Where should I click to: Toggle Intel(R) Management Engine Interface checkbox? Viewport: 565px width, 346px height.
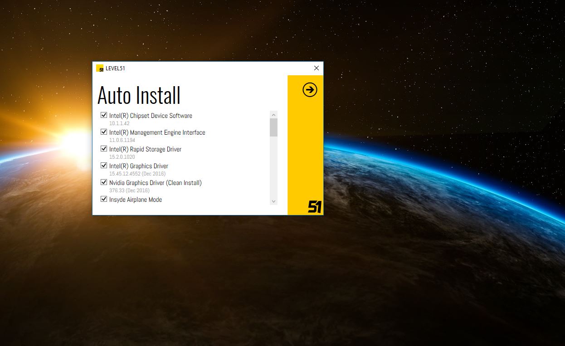(x=104, y=132)
